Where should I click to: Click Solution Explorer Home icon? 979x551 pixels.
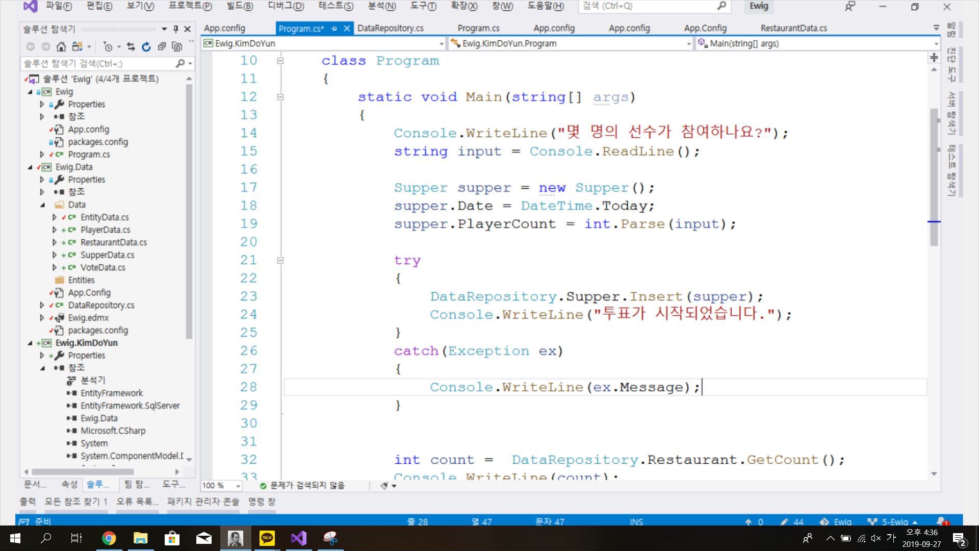(61, 47)
